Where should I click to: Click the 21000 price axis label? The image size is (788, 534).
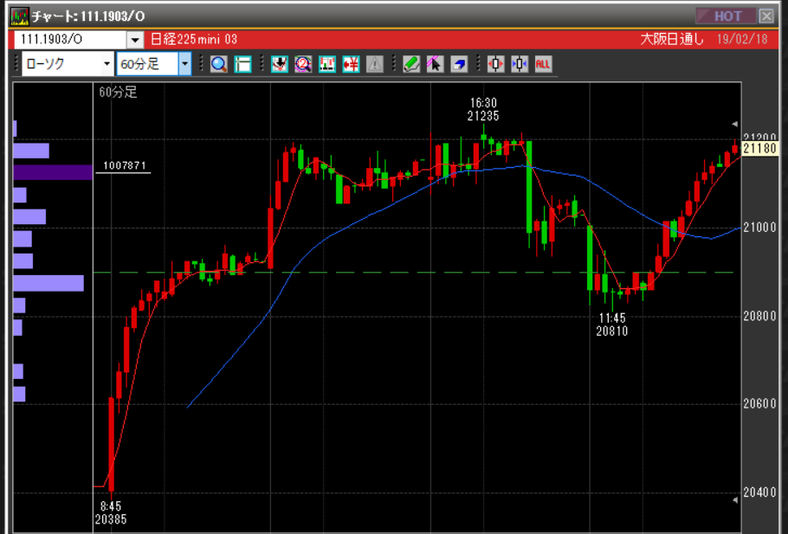[759, 228]
